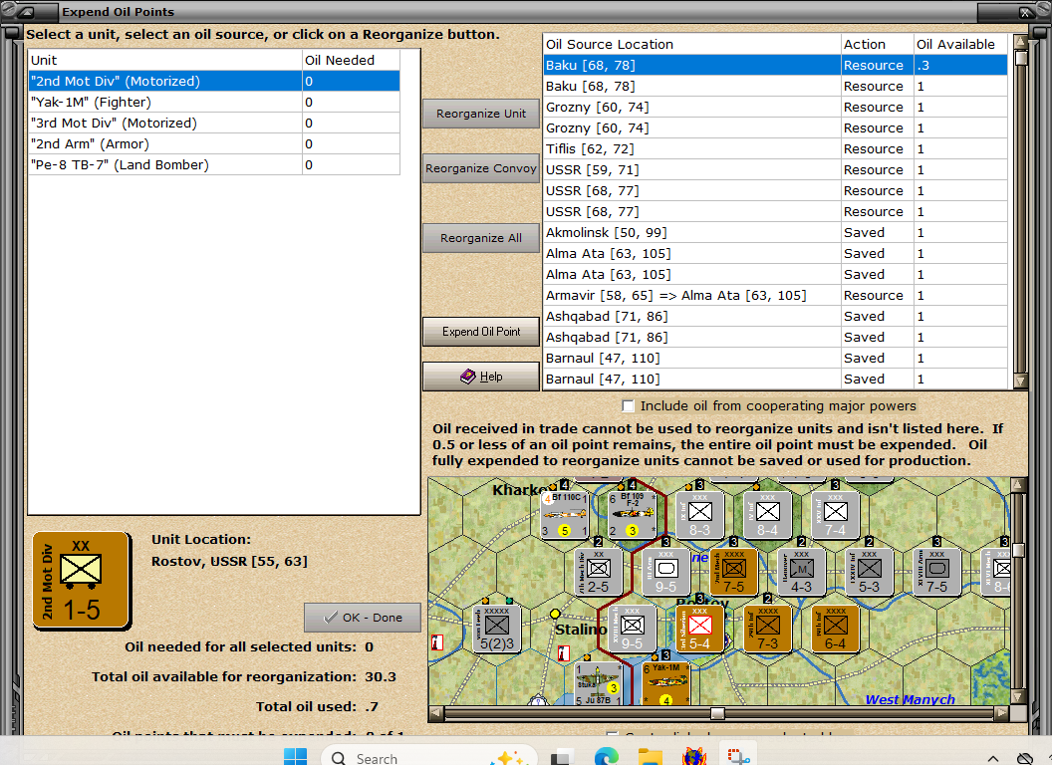Image resolution: width=1052 pixels, height=765 pixels.
Task: Select the "2nd Arm" (Armor) unit row
Action: 214,143
